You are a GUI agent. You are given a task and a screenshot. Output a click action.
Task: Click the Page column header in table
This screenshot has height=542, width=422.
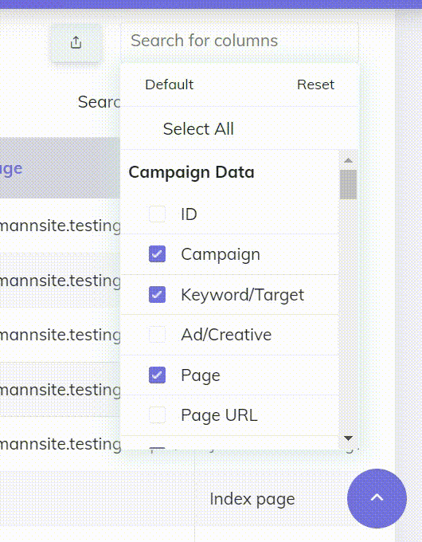coord(11,169)
